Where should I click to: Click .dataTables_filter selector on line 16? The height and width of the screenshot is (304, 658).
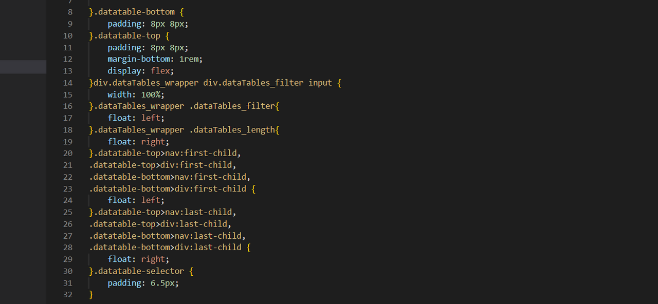(x=234, y=106)
